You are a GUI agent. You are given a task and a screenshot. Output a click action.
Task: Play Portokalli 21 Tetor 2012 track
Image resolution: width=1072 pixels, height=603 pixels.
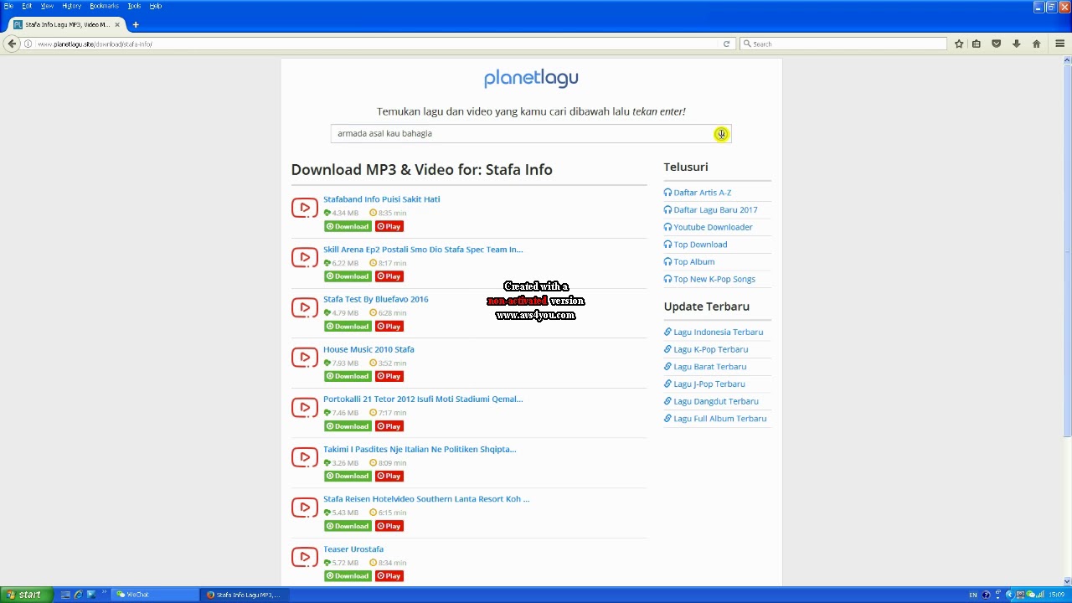coord(389,425)
